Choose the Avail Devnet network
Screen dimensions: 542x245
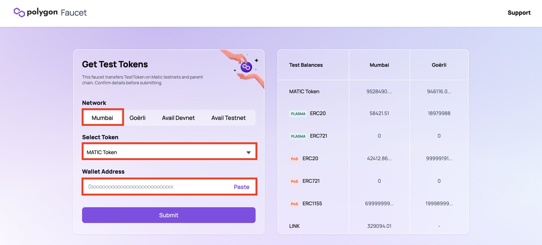pos(178,118)
